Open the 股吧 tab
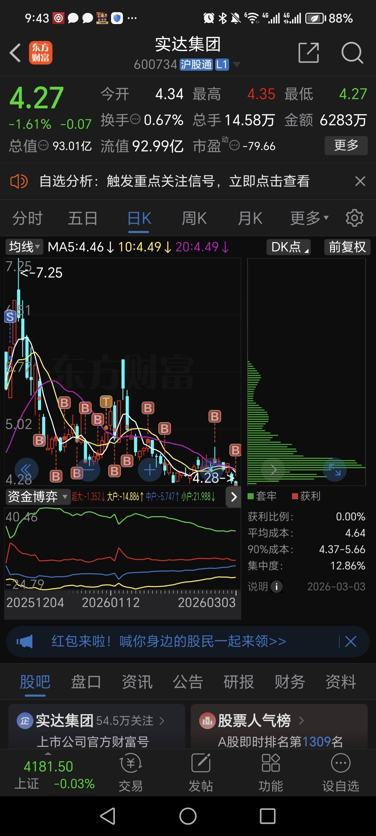This screenshot has height=836, width=376. click(x=35, y=682)
